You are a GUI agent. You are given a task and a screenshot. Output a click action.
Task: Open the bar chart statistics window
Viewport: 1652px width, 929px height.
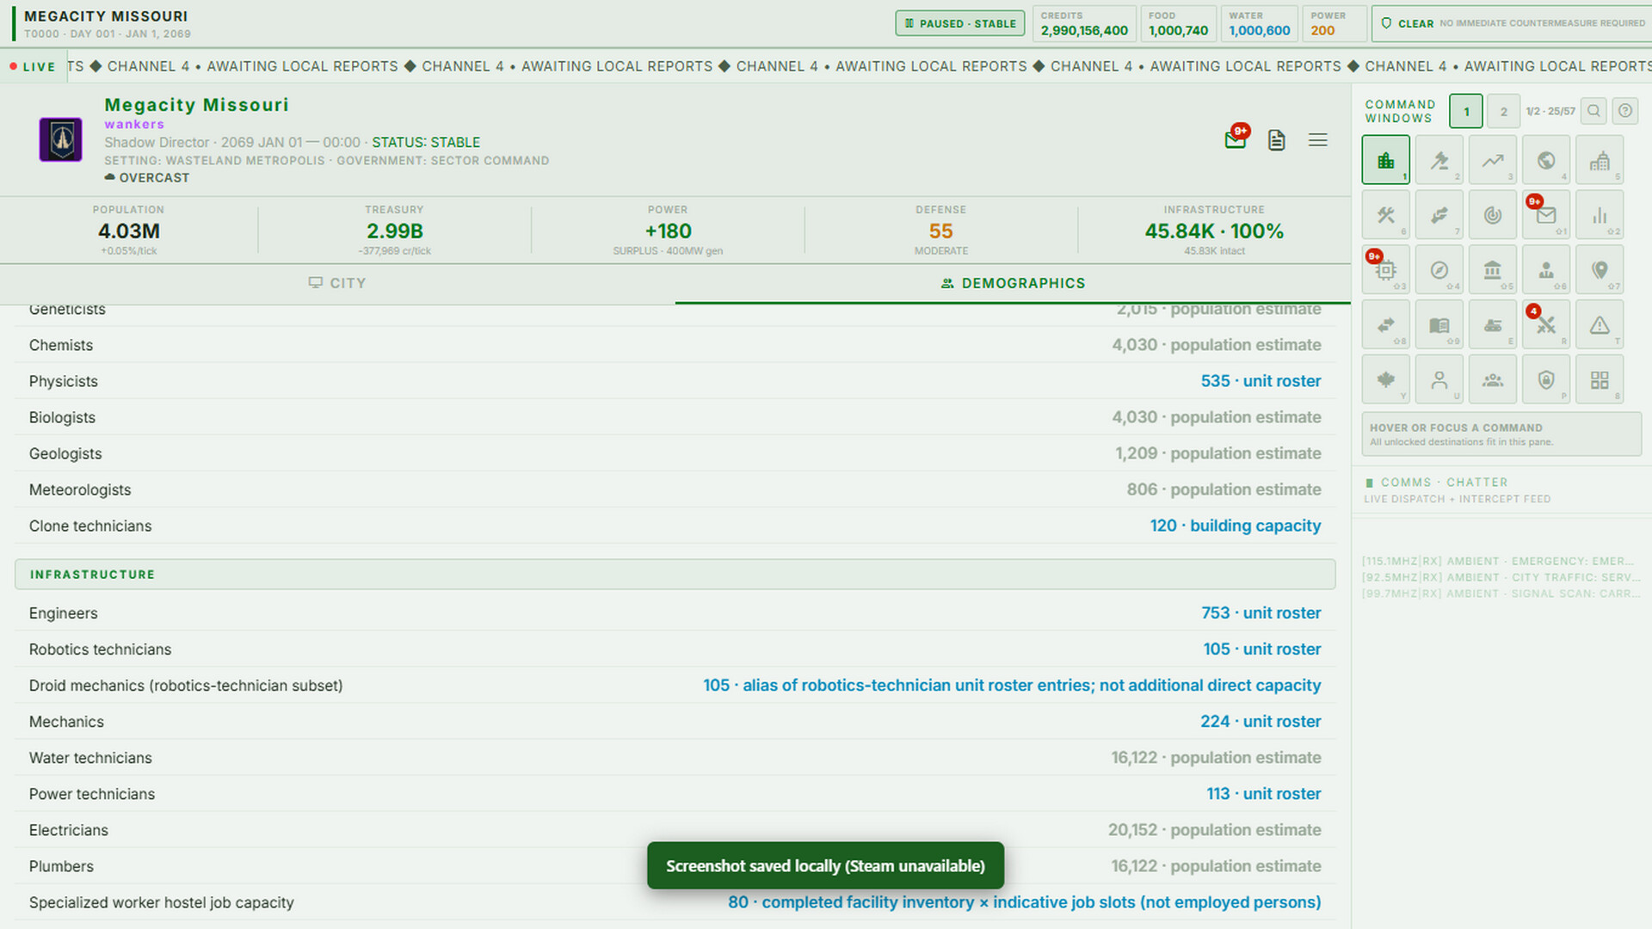(x=1599, y=215)
